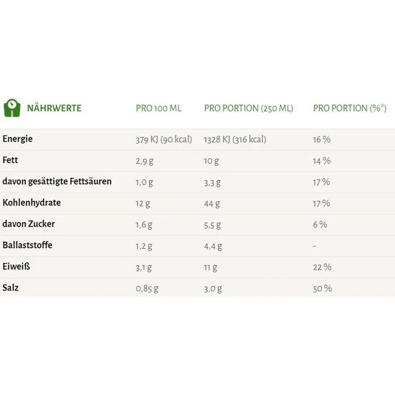Viewport: 395px width, 395px height.
Task: Click the PRO PORTION (250 ML) header
Action: point(248,108)
